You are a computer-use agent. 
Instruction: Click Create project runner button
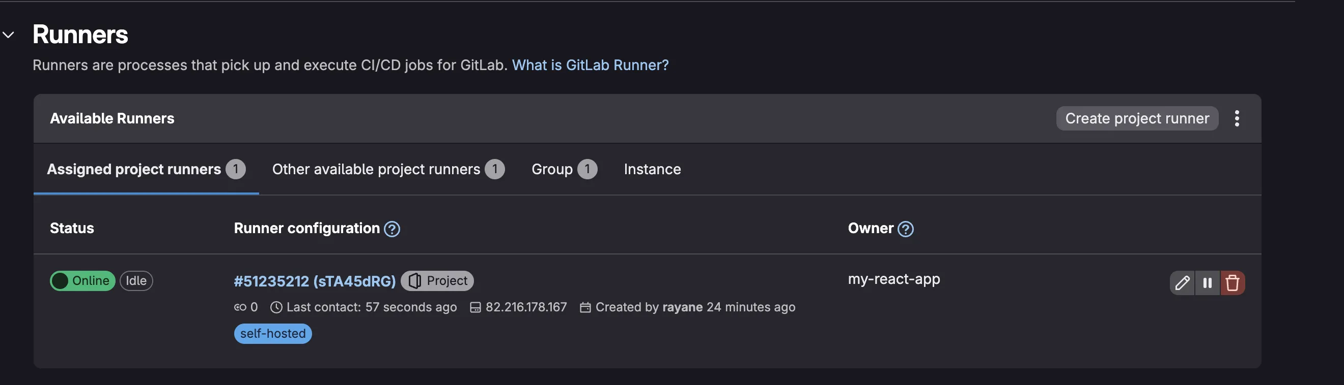pyautogui.click(x=1137, y=119)
